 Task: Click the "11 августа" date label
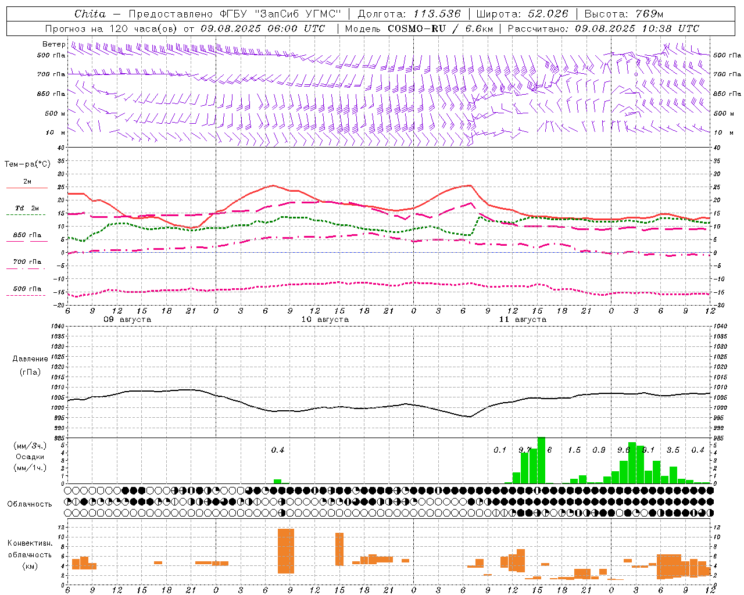(523, 320)
